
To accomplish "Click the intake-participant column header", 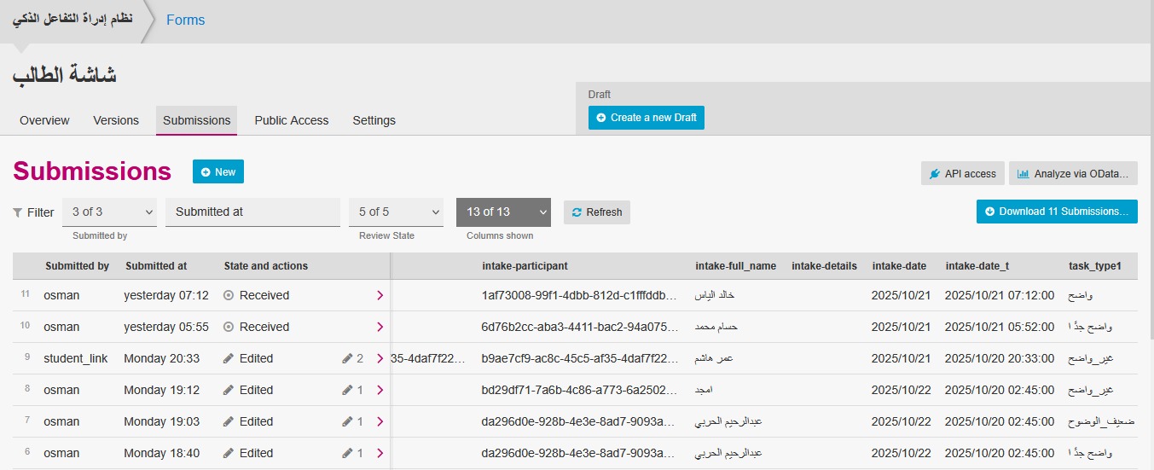I will point(525,266).
